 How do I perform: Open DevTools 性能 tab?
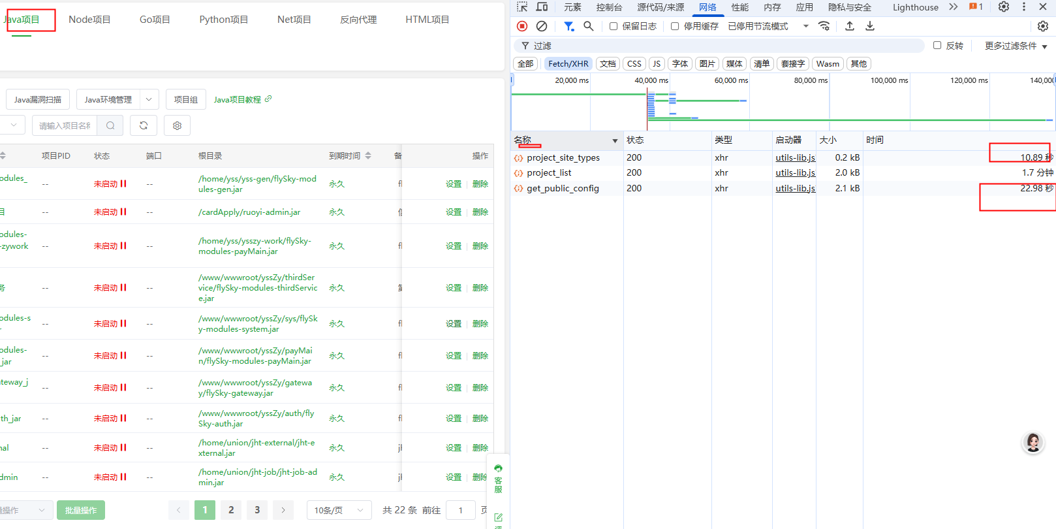coord(740,7)
